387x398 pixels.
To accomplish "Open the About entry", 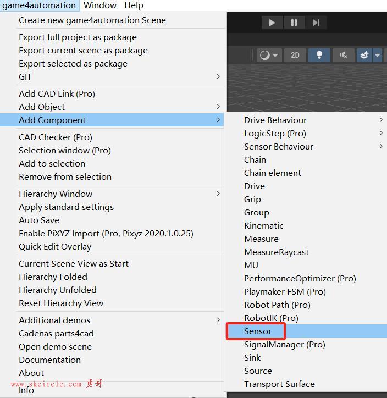I will 112,373.
